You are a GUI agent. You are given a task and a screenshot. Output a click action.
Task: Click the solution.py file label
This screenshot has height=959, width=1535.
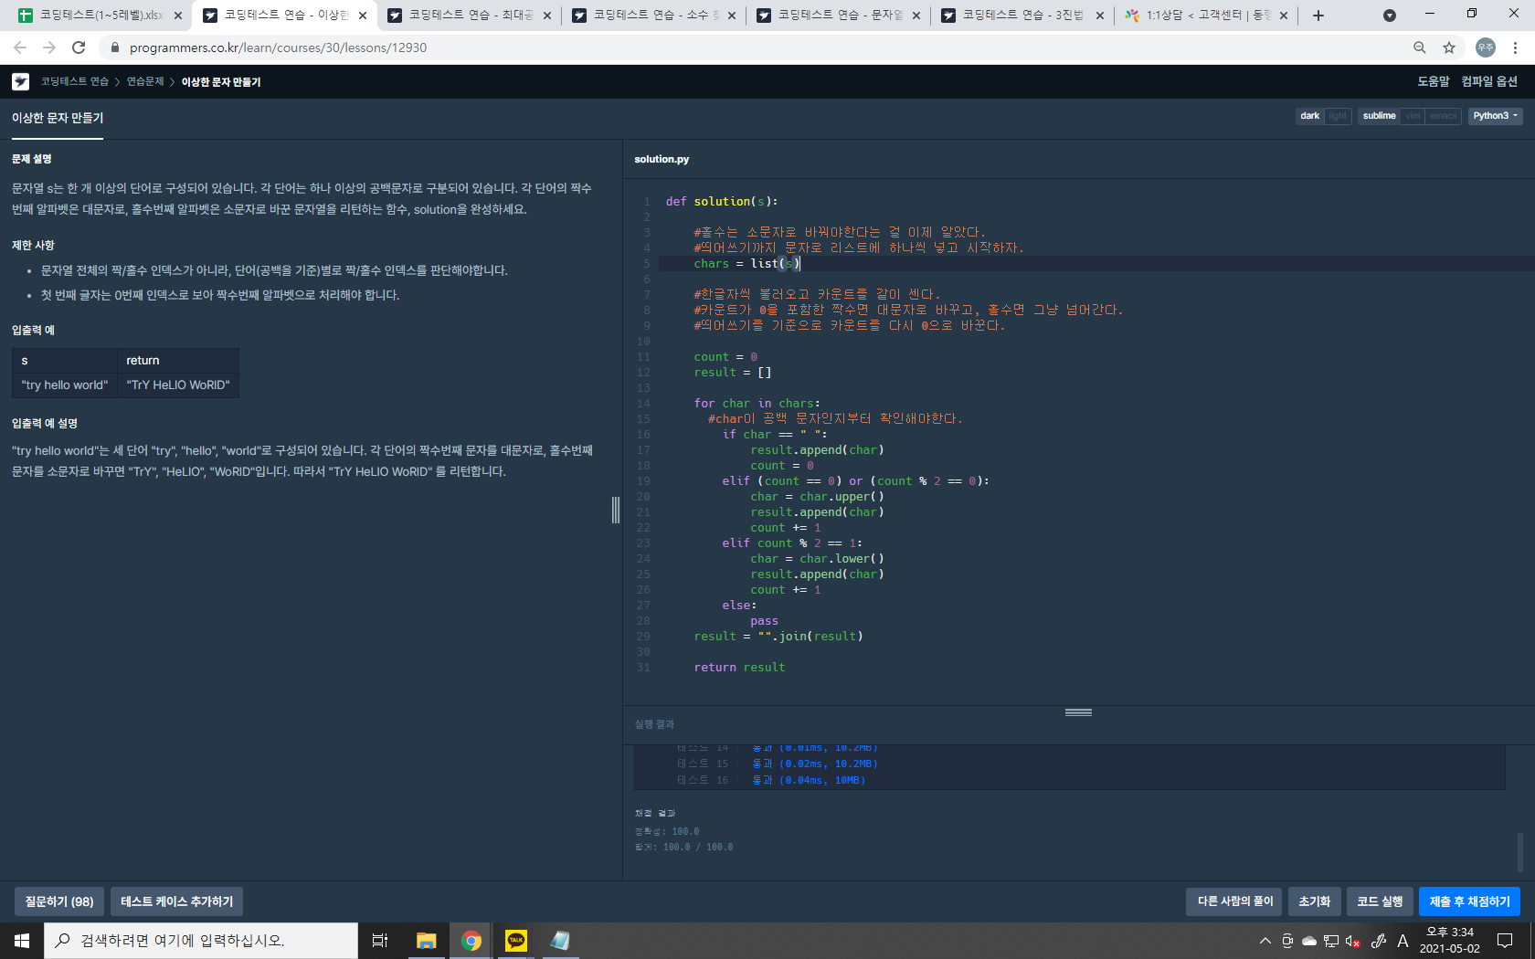(662, 159)
